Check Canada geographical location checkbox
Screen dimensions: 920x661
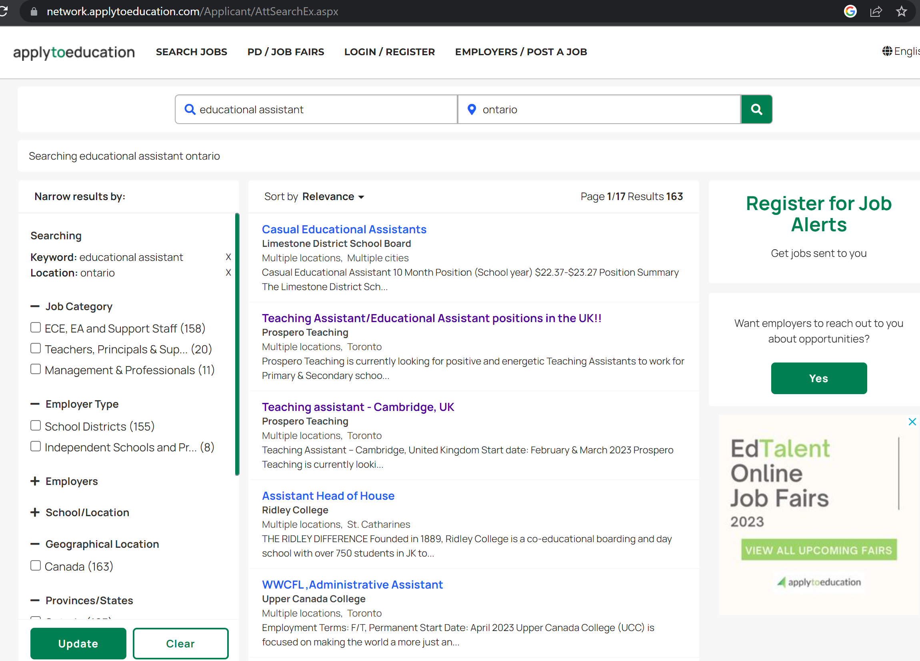[x=36, y=565]
